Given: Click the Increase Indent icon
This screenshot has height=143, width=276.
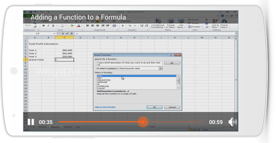Looking at the screenshot, I should pos(108,26).
